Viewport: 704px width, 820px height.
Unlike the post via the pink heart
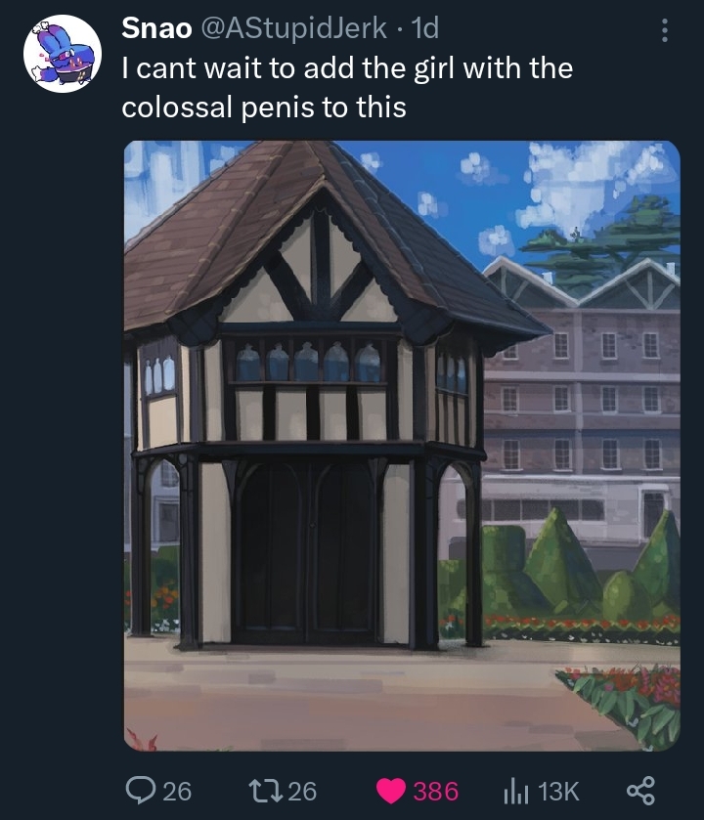tap(391, 791)
